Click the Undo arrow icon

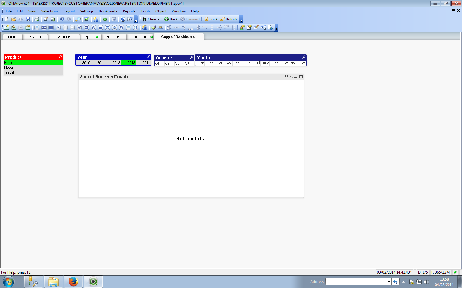62,19
